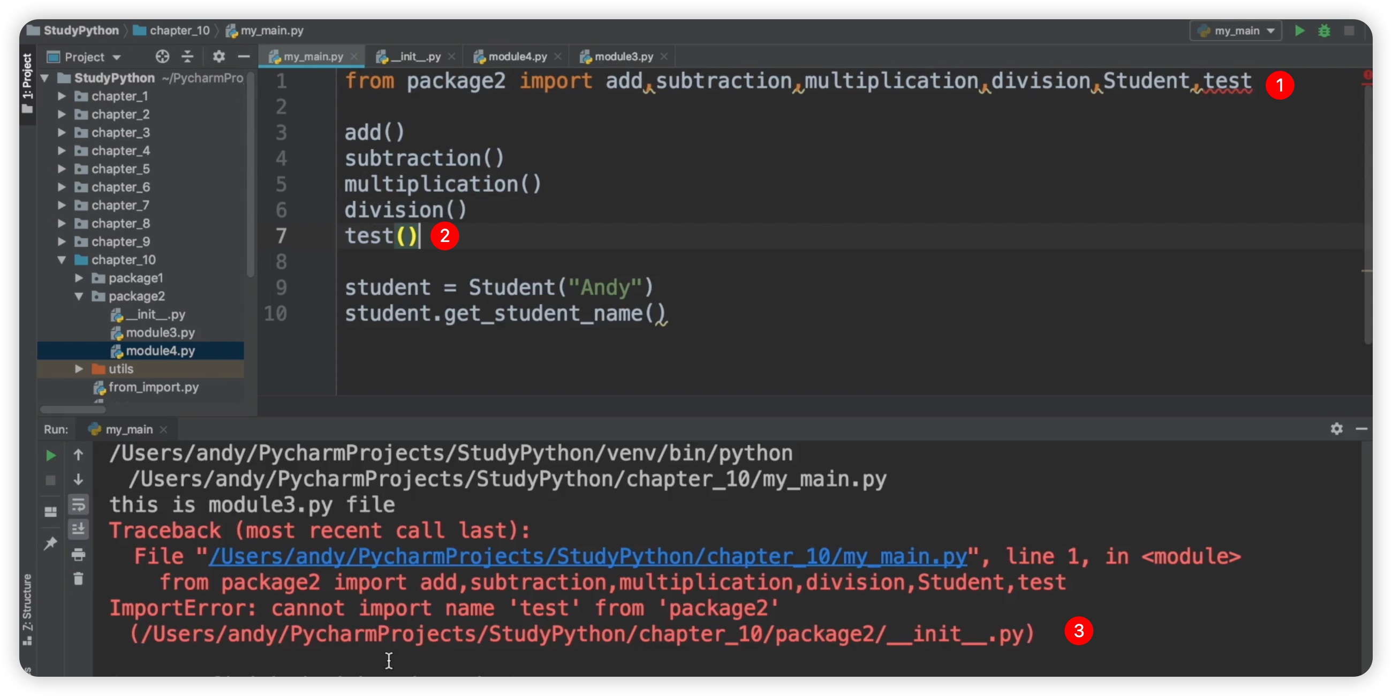
Task: Print console output with printer icon
Action: (x=78, y=555)
